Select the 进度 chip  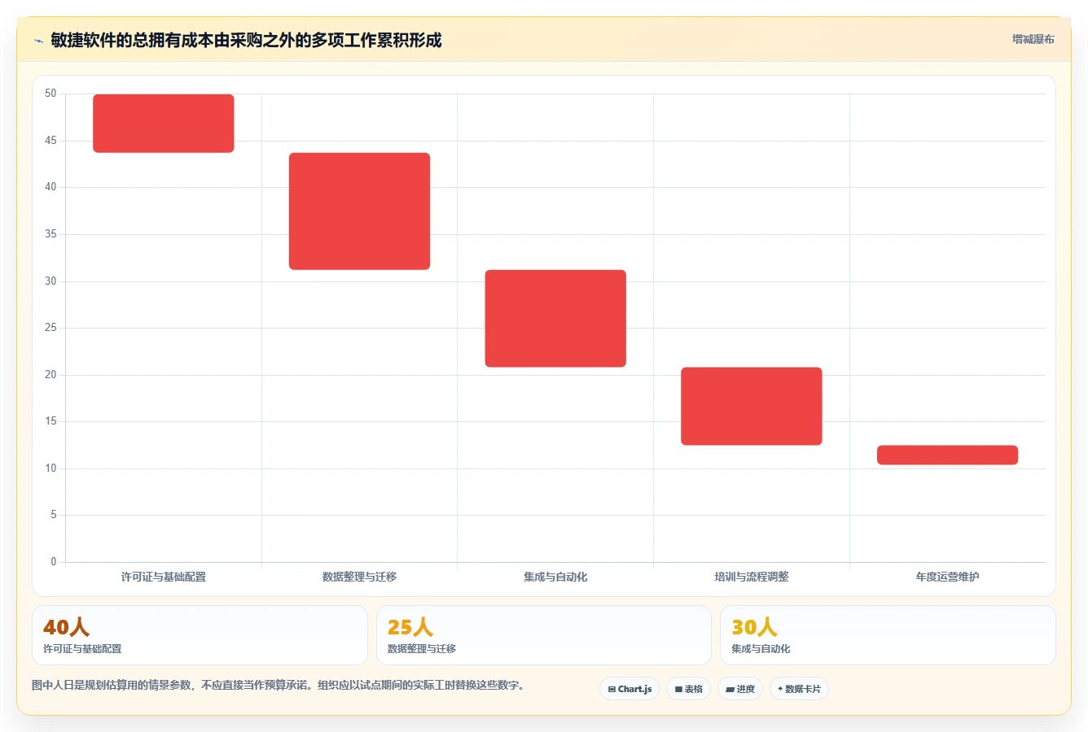[x=739, y=689]
